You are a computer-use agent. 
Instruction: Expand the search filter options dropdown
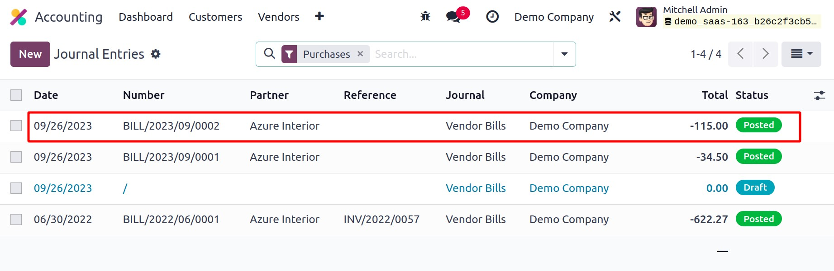[564, 54]
